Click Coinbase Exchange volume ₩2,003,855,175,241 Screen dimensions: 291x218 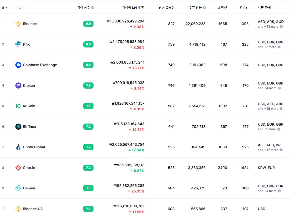pyautogui.click(x=127, y=62)
